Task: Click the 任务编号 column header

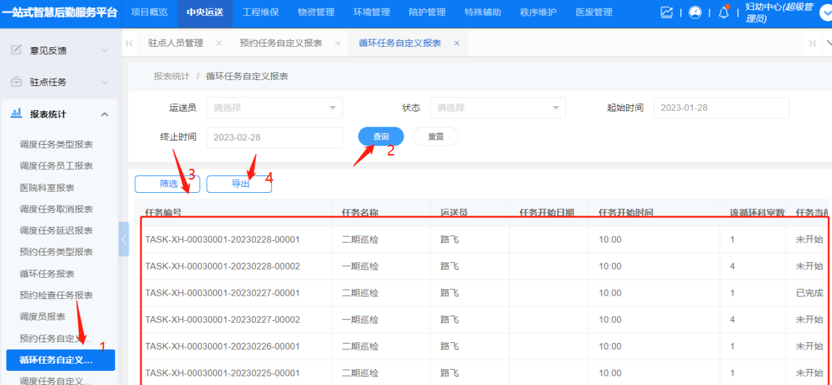Action: pos(164,213)
